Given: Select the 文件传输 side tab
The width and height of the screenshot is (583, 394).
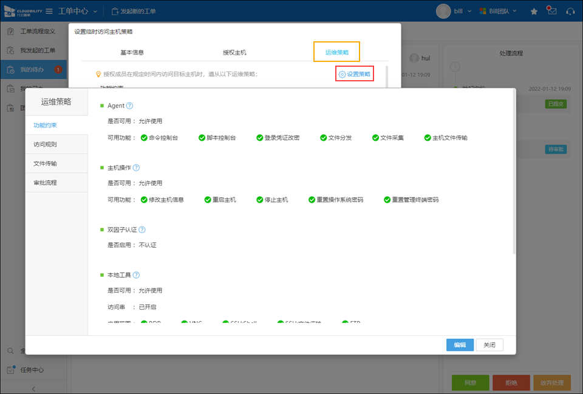Looking at the screenshot, I should 56,163.
